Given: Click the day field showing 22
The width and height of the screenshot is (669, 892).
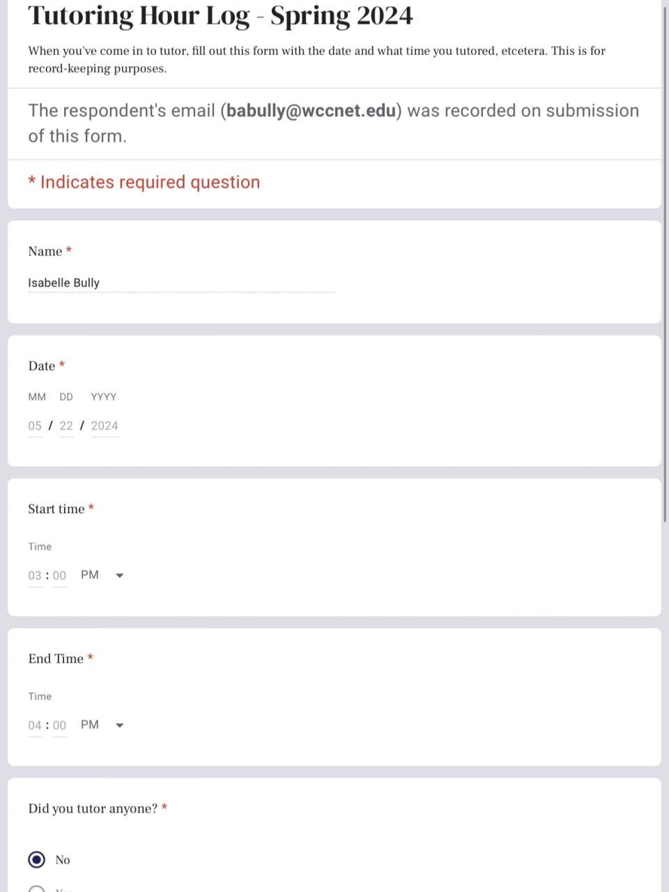Looking at the screenshot, I should point(66,426).
